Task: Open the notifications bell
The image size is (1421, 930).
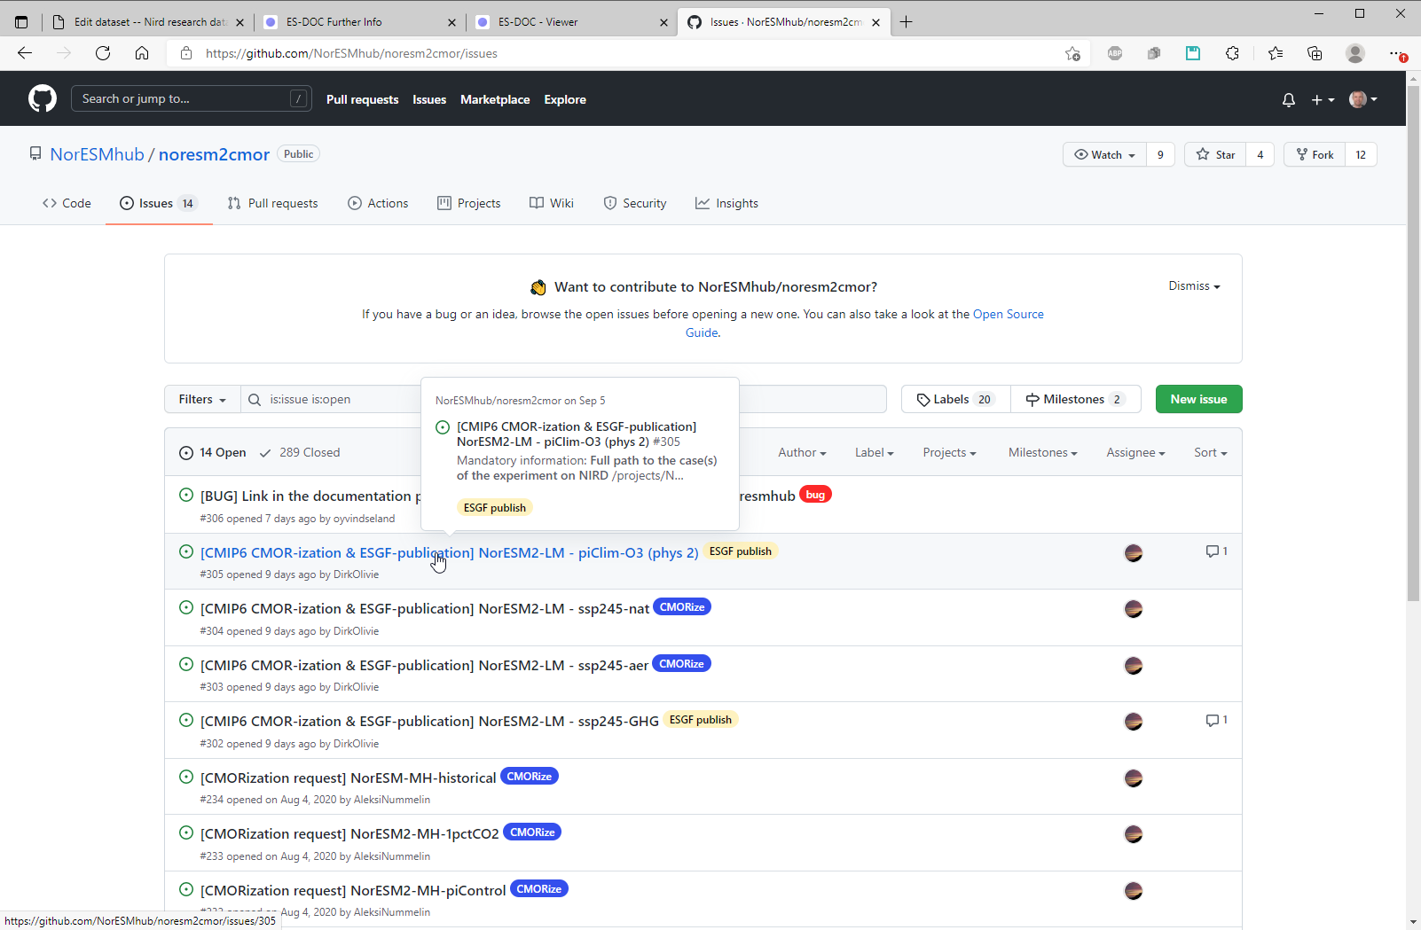Action: point(1288,100)
